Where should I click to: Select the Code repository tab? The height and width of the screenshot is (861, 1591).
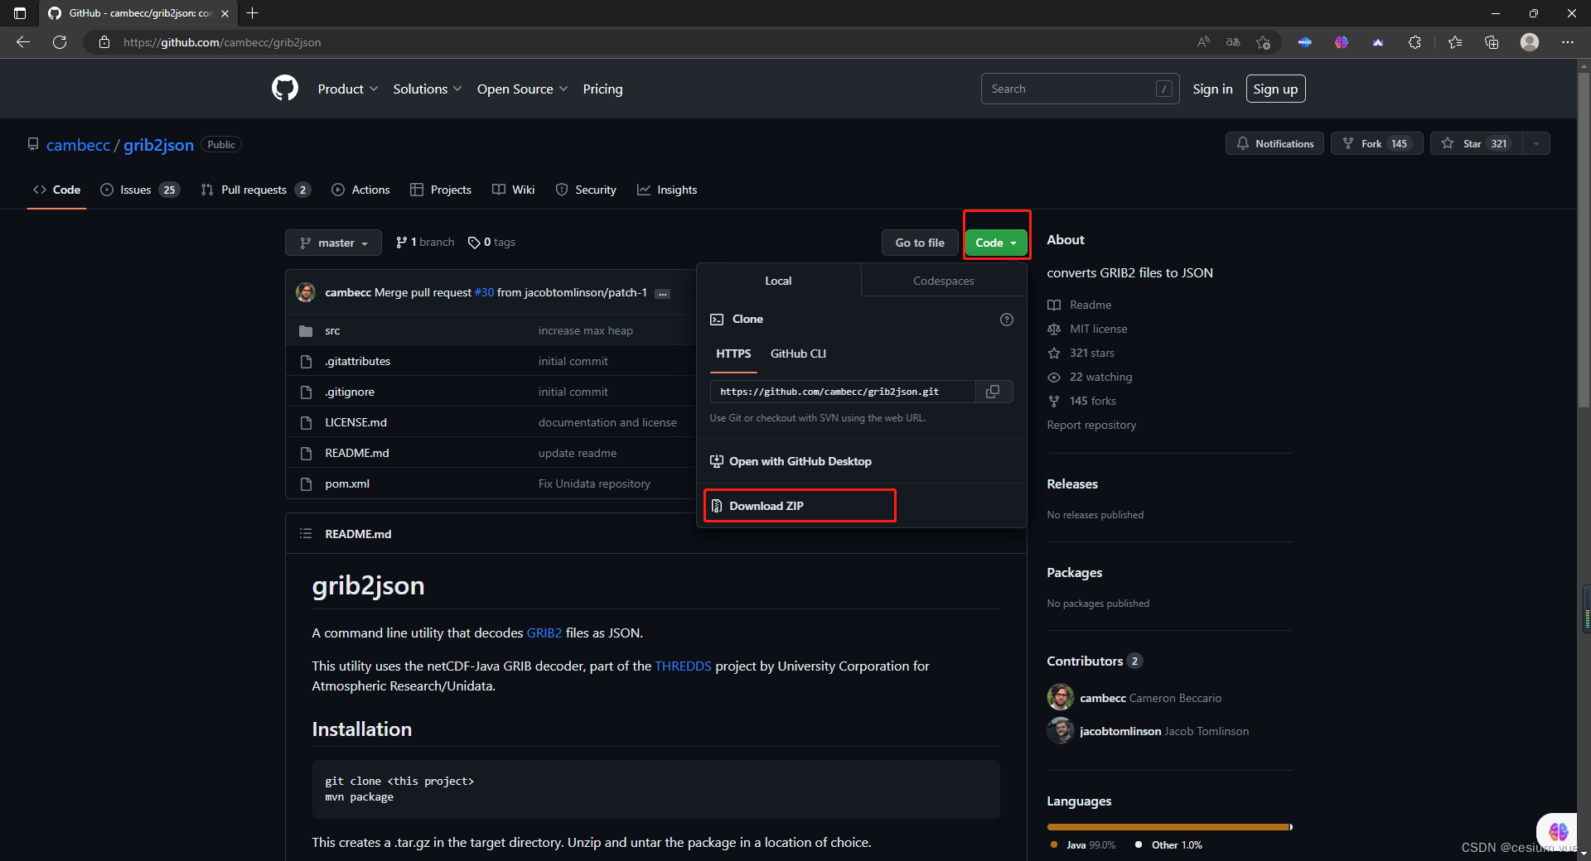[x=56, y=190]
